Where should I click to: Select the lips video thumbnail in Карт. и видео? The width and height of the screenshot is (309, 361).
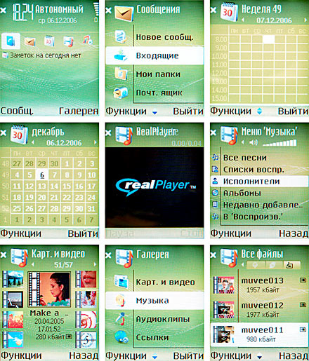pos(86,279)
